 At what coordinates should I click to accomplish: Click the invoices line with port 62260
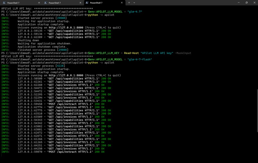pos(53,85)
